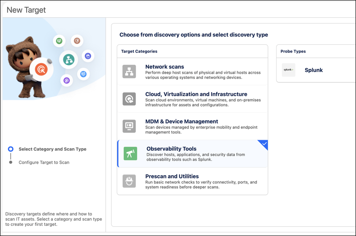Go to Configure Target to Scan step
Viewport: 356px width, 236px height.
[x=44, y=162]
